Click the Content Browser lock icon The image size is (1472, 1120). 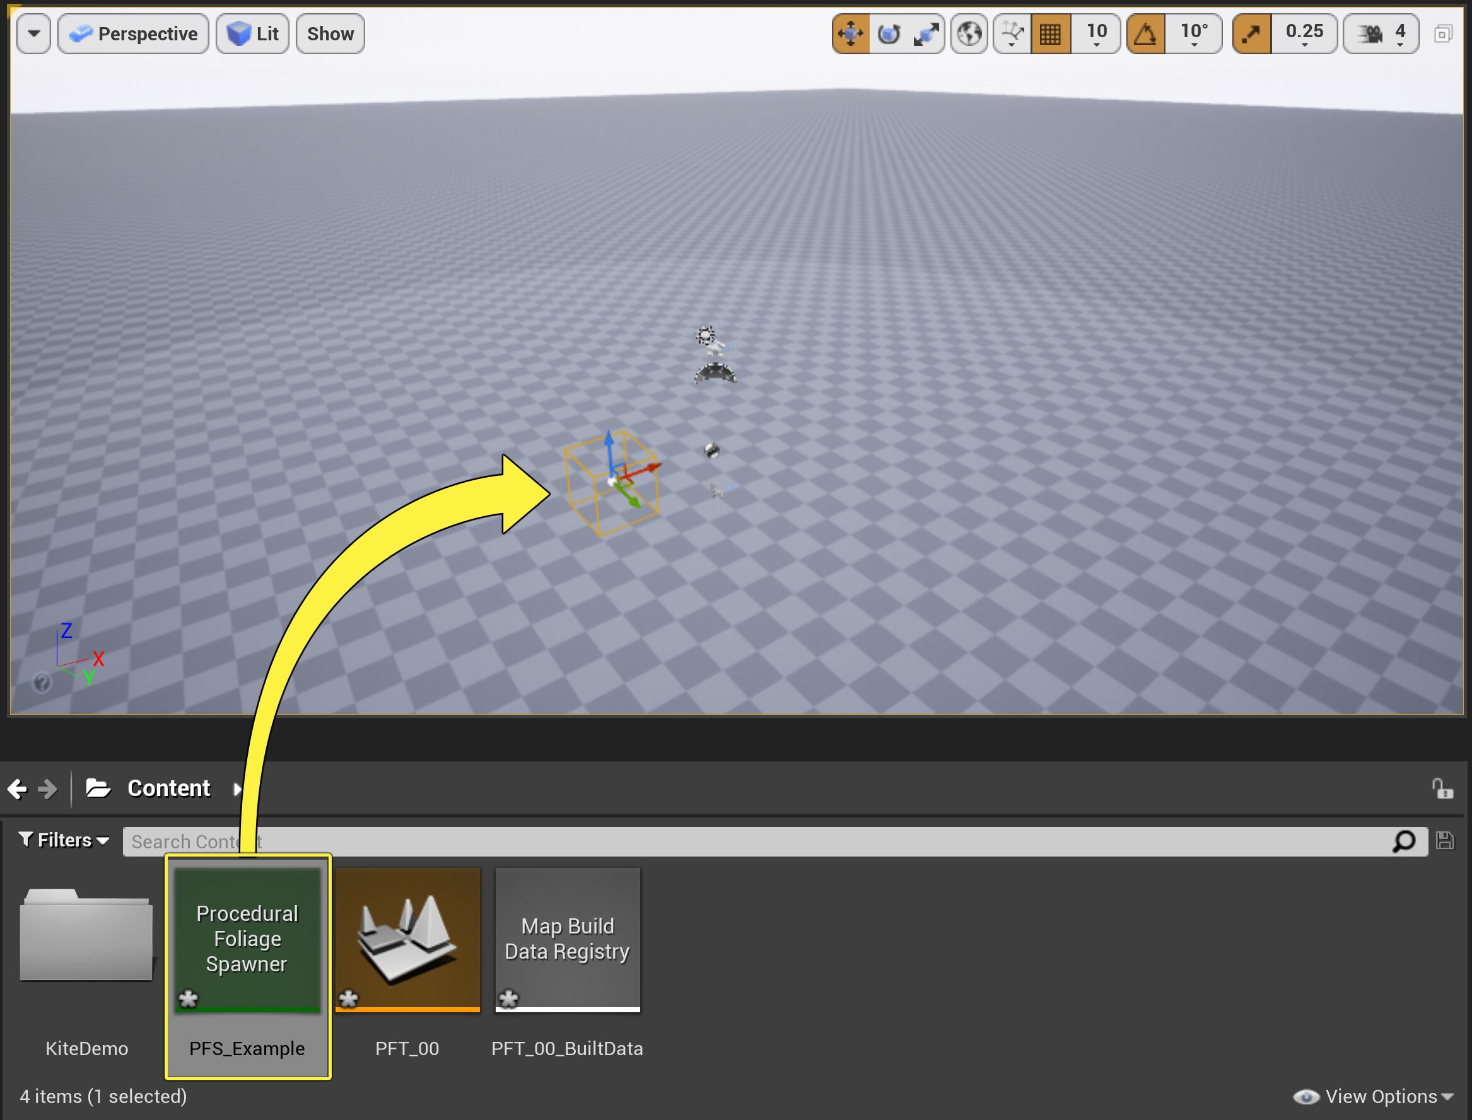tap(1442, 788)
